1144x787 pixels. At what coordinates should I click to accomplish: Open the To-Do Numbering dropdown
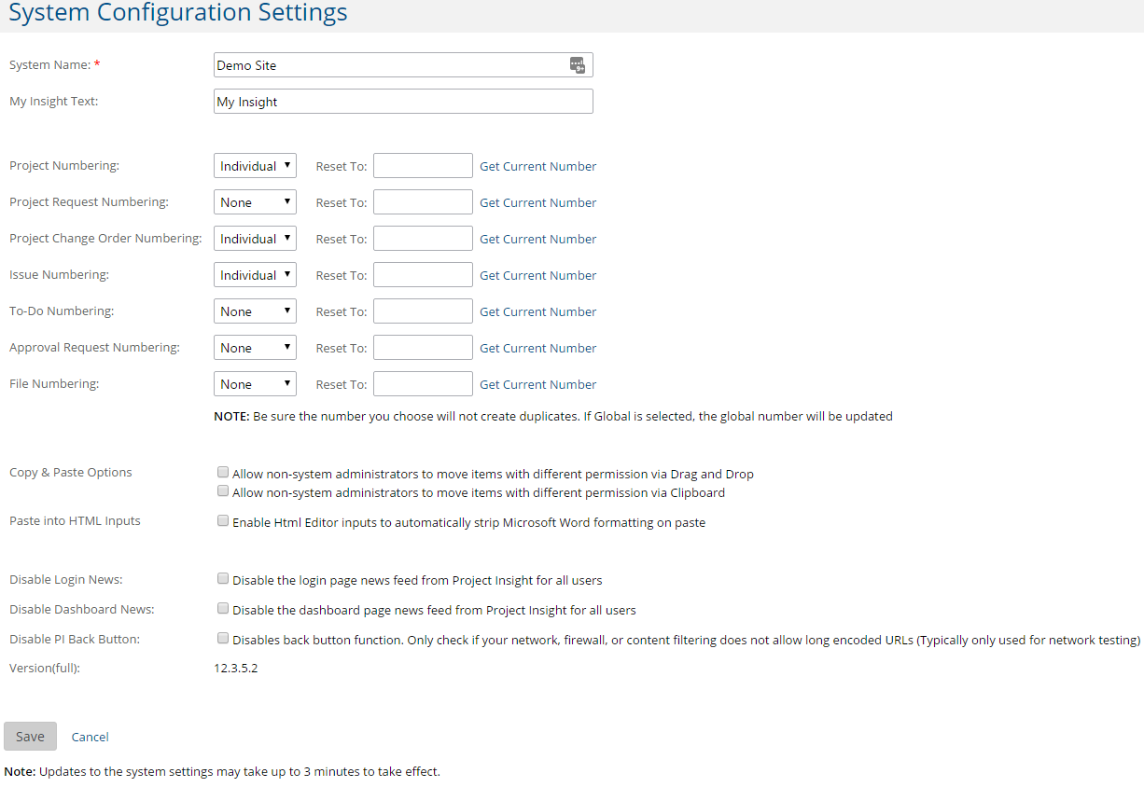tap(255, 311)
